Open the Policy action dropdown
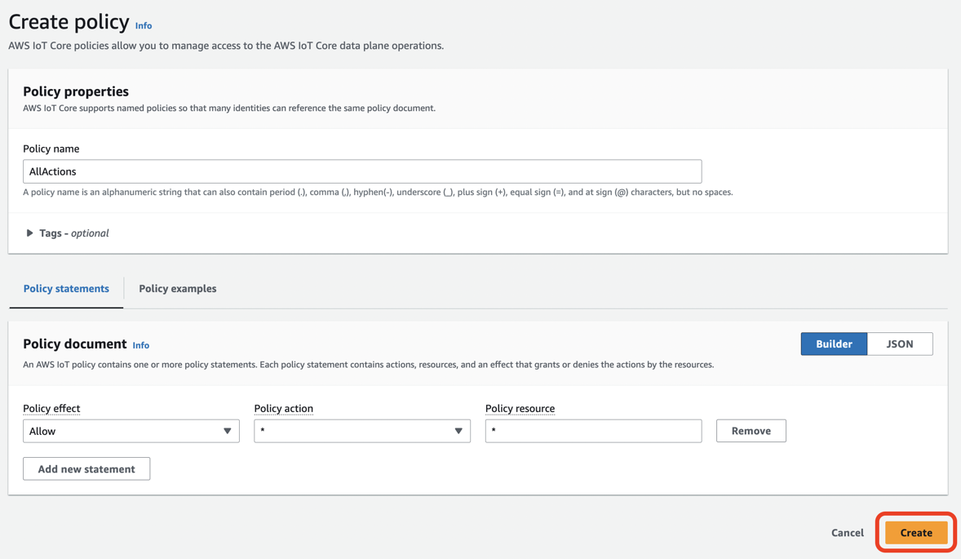The image size is (961, 559). [x=362, y=431]
